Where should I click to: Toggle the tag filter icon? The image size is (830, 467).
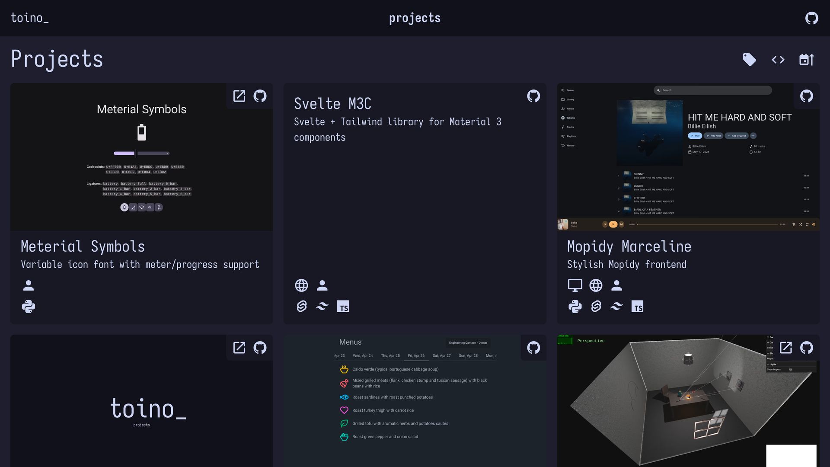click(x=749, y=60)
